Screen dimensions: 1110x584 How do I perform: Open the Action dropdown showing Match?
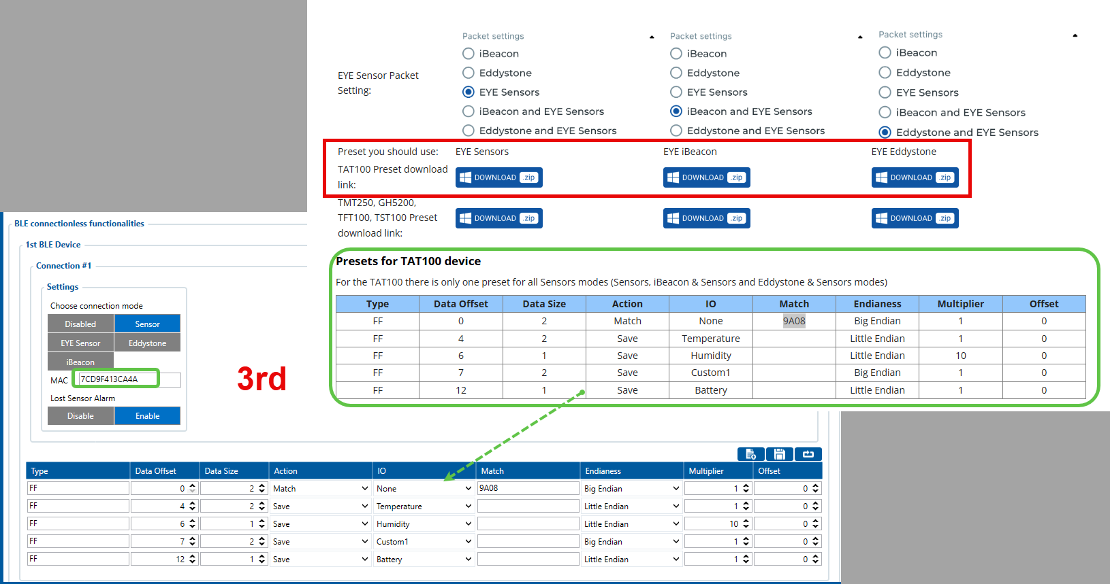pyautogui.click(x=320, y=488)
